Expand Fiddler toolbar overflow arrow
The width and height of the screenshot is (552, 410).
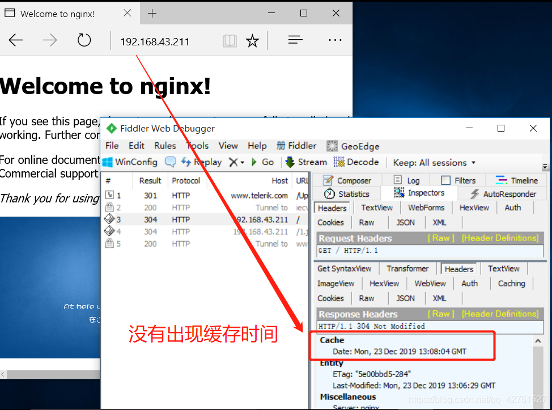click(545, 167)
